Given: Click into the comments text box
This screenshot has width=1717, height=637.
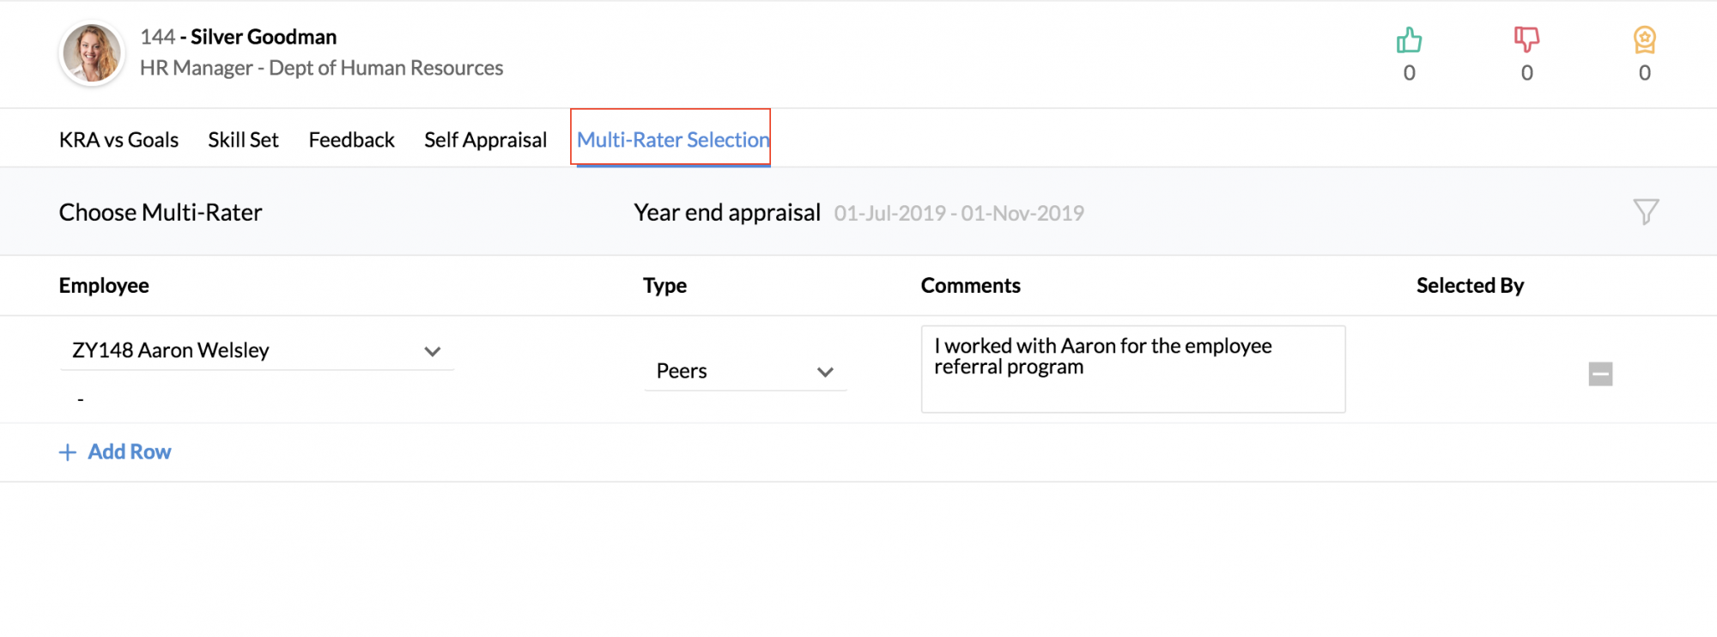Looking at the screenshot, I should pyautogui.click(x=1133, y=369).
